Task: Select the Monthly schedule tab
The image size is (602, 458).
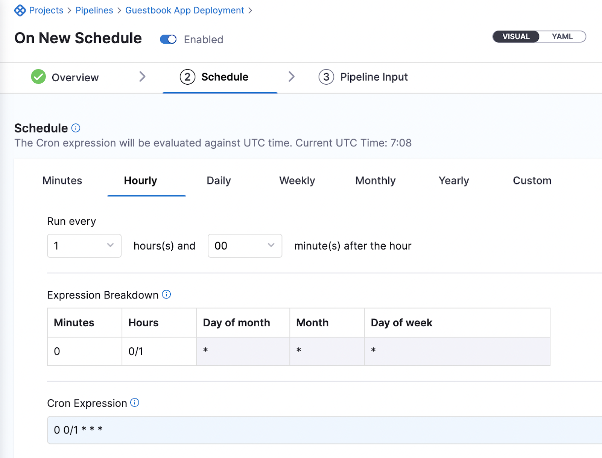Action: (375, 181)
